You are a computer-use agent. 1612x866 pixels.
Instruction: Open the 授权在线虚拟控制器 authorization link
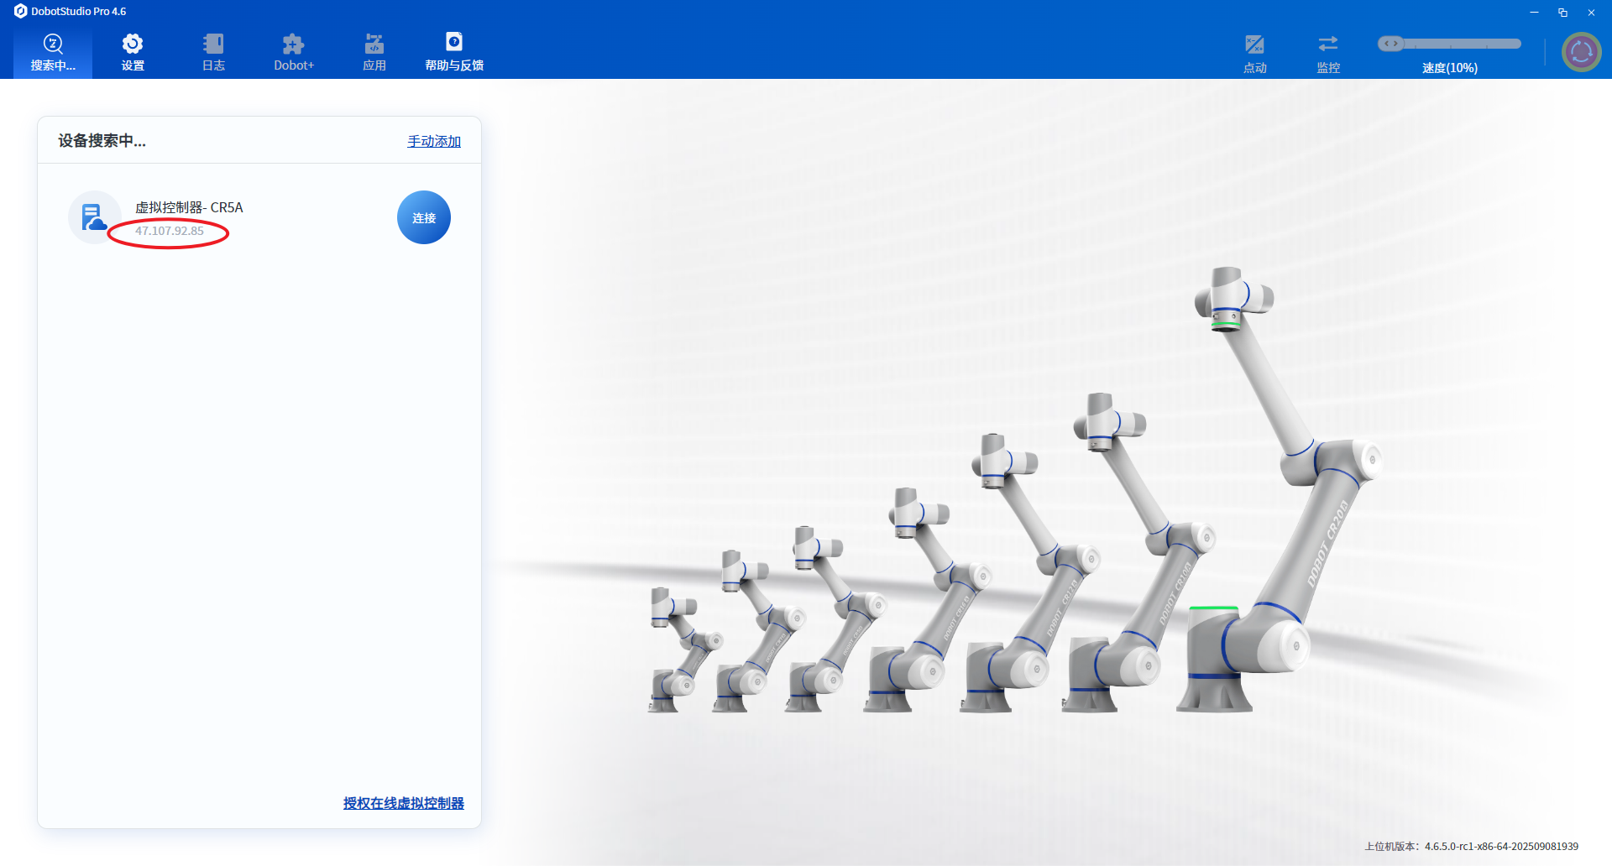(403, 803)
